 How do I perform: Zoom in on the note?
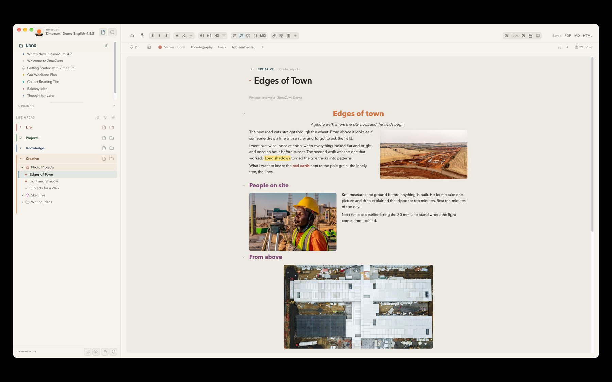pyautogui.click(x=523, y=36)
